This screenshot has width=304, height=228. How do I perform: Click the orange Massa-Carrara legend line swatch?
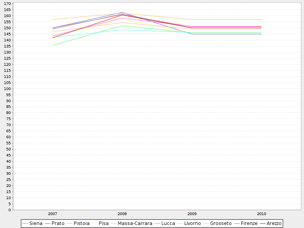(x=114, y=224)
